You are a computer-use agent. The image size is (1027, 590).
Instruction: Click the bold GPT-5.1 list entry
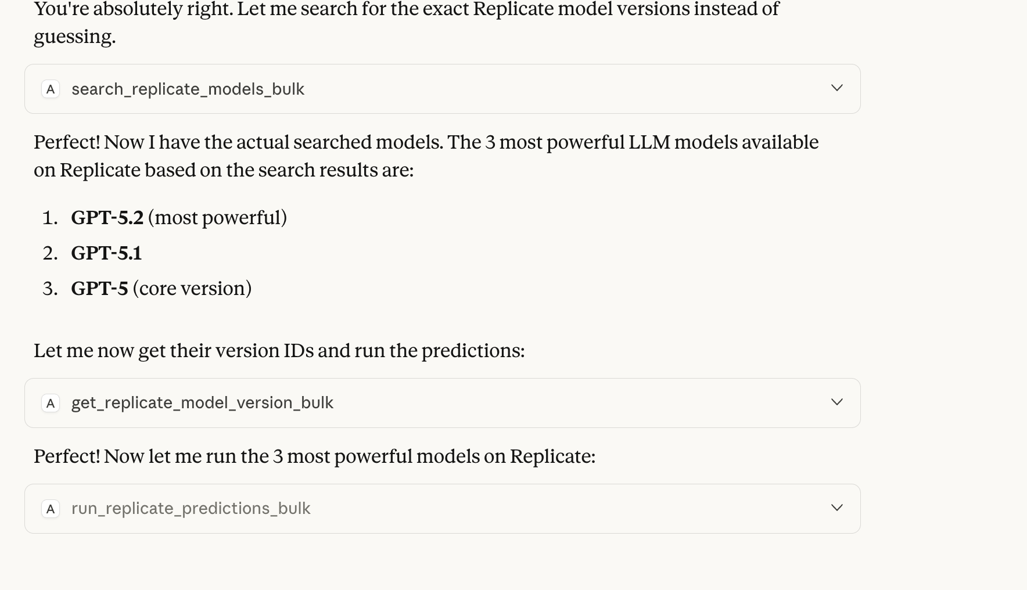(106, 253)
